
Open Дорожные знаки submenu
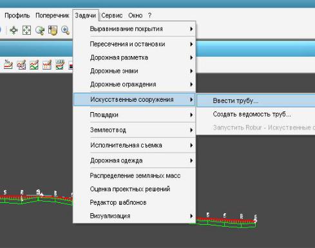click(x=134, y=71)
